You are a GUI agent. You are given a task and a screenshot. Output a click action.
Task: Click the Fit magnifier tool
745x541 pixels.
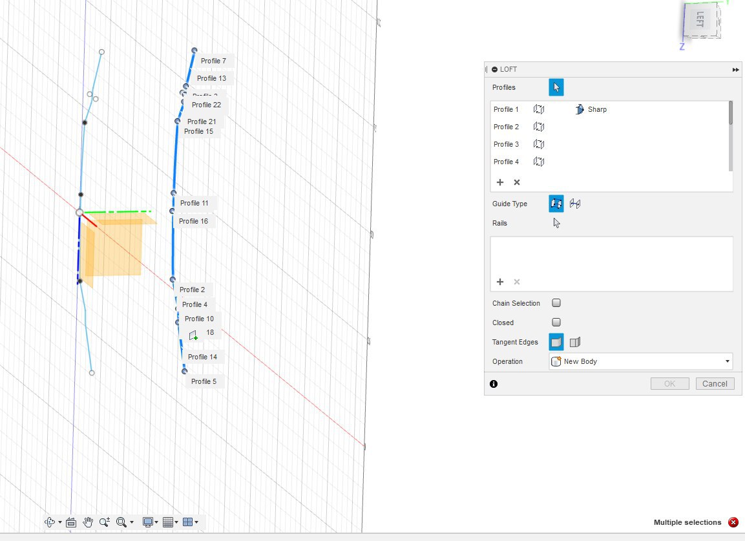pos(121,522)
